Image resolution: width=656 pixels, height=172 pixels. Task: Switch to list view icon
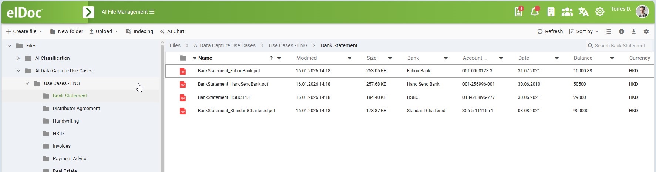click(x=608, y=31)
